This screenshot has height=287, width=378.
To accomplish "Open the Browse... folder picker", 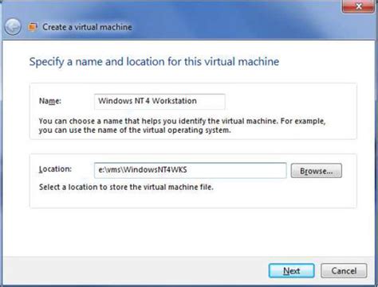I will click(x=317, y=171).
